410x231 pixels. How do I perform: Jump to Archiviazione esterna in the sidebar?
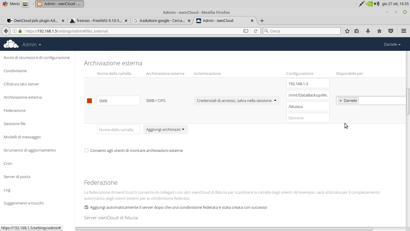click(23, 97)
